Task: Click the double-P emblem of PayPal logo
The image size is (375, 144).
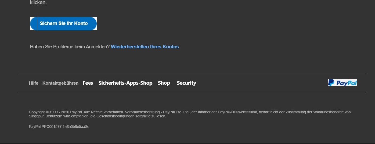Action: [x=331, y=82]
